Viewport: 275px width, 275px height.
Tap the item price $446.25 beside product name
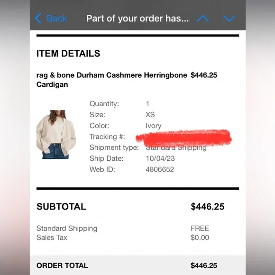204,75
